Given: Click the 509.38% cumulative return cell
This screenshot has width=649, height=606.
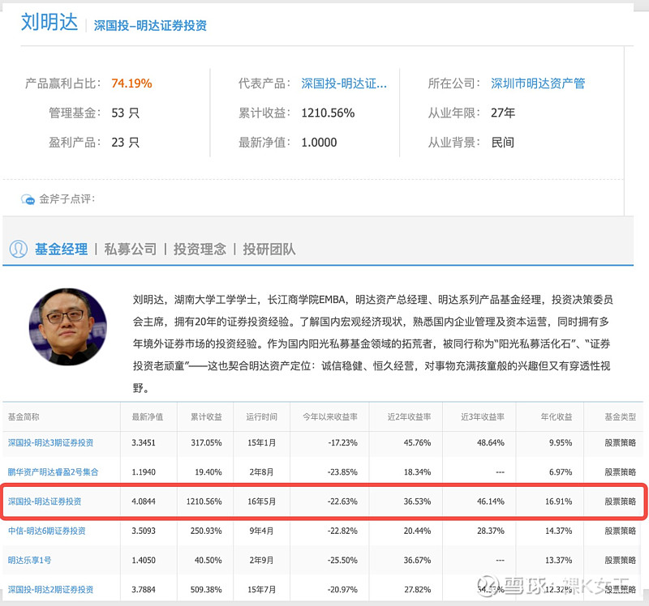Looking at the screenshot, I should pyautogui.click(x=206, y=590).
